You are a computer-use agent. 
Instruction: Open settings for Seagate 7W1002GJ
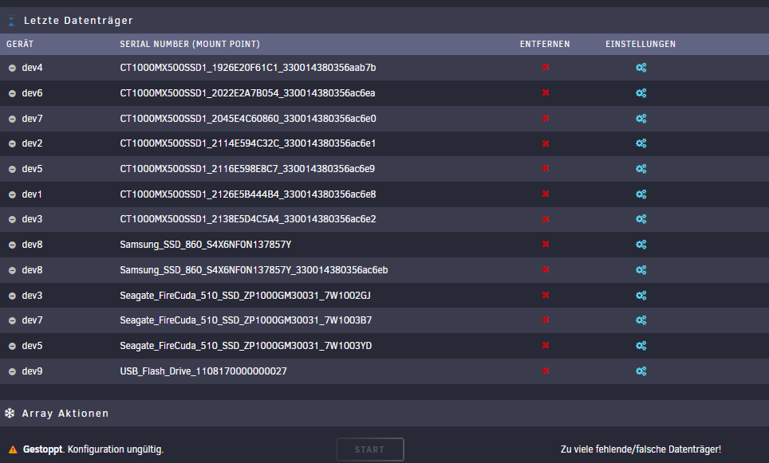(641, 296)
